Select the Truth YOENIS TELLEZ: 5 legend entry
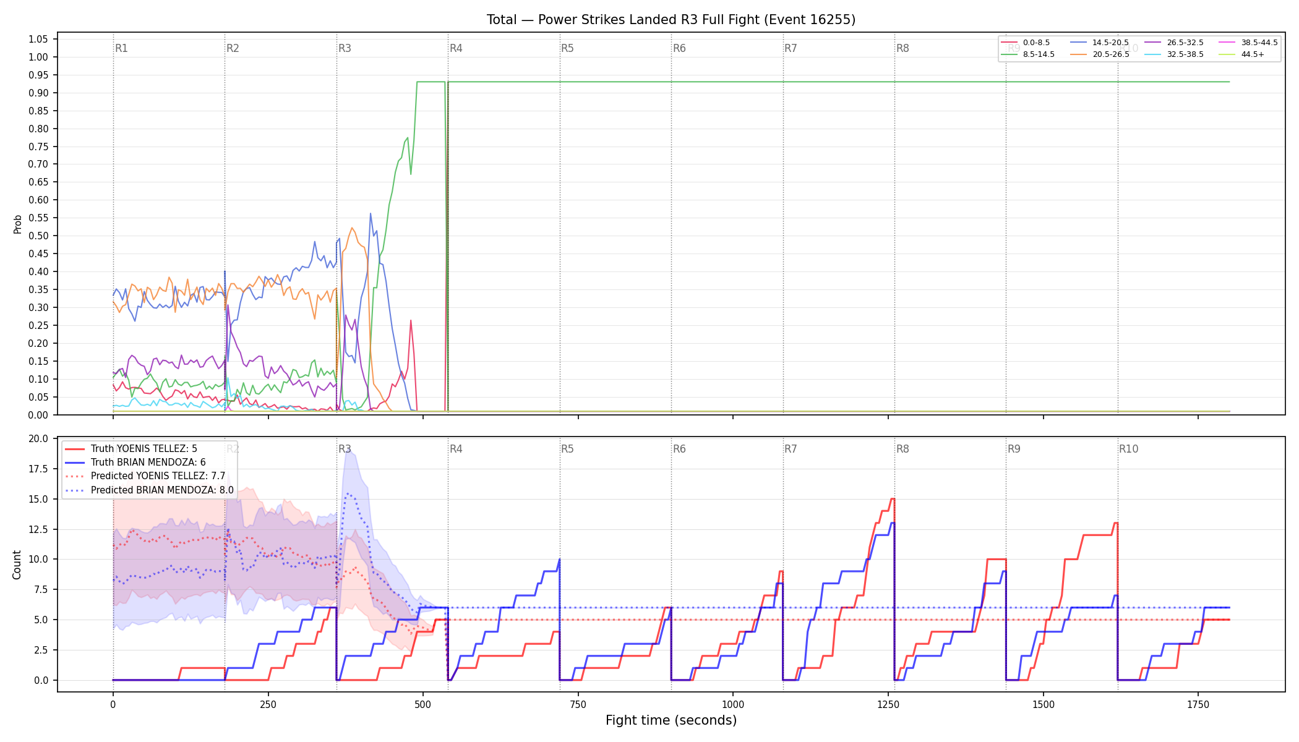 [x=144, y=449]
